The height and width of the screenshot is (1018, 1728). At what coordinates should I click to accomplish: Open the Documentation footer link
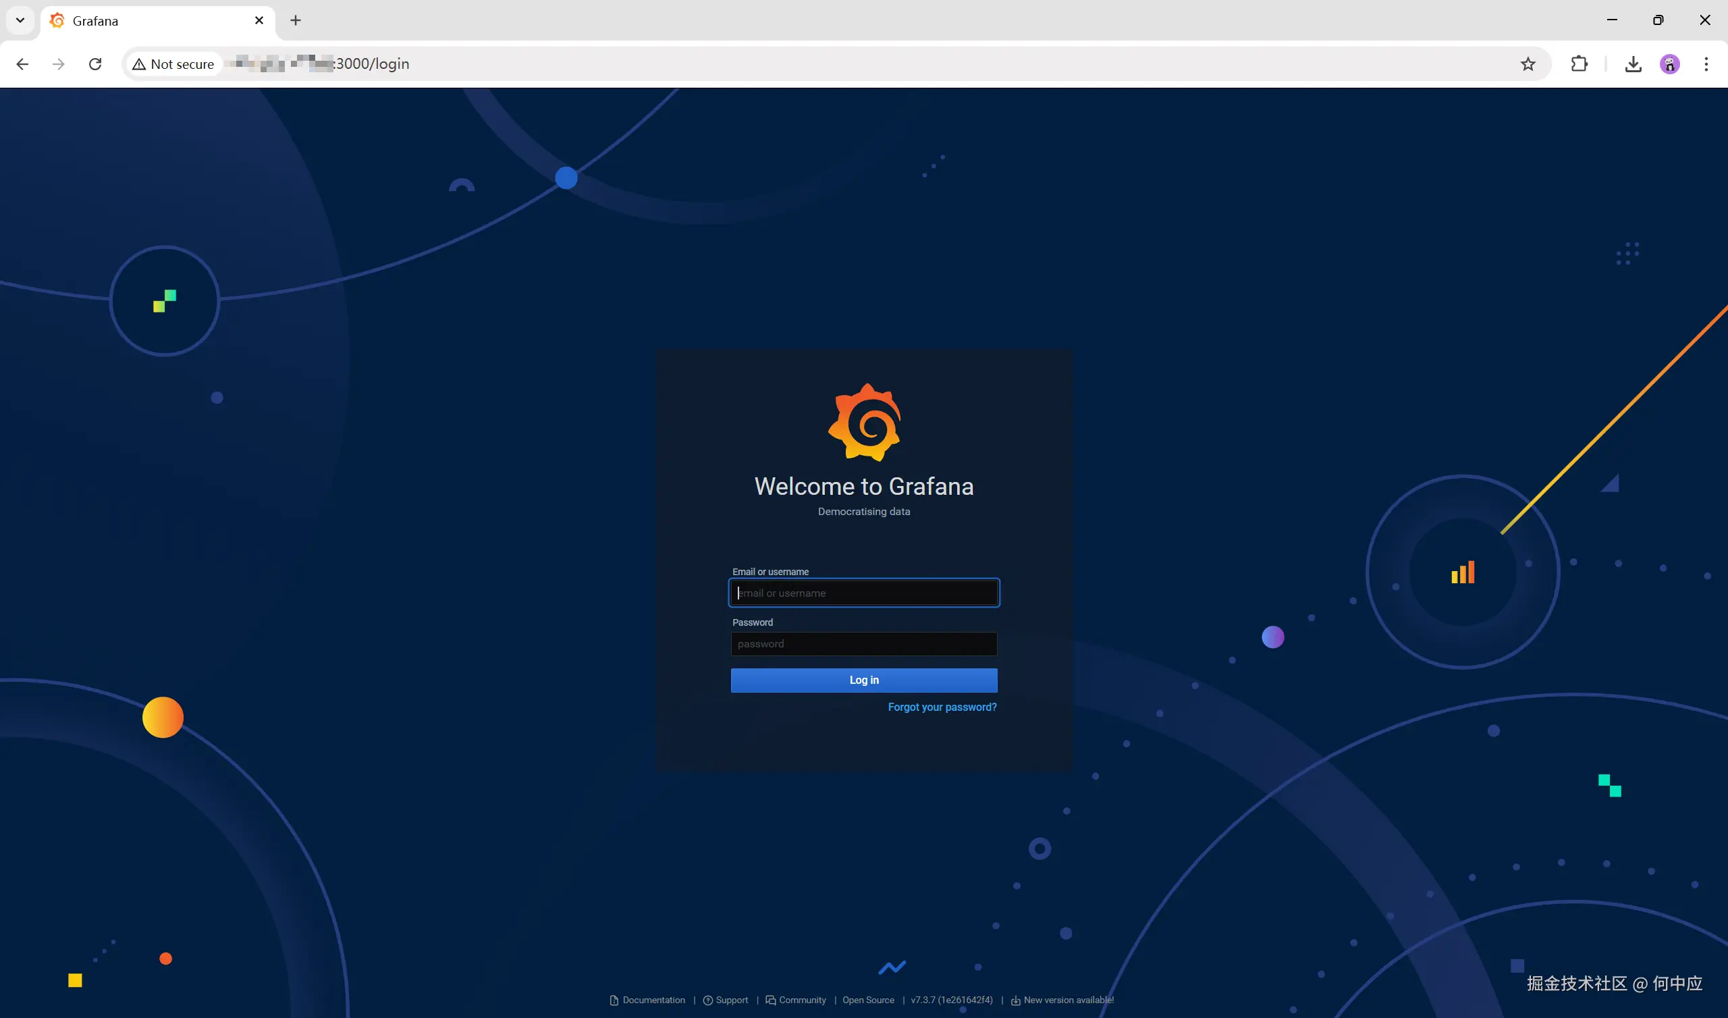(653, 1000)
